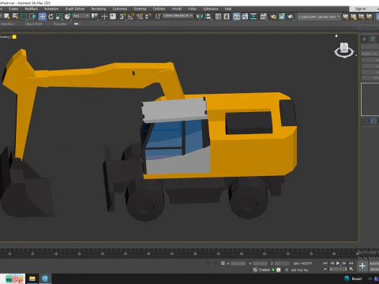This screenshot has height=284, width=379.
Task: Open the reference coordinate system dropdown
Action: point(81,16)
